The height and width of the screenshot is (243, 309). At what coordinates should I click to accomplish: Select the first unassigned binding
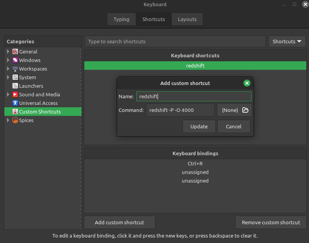(x=195, y=172)
